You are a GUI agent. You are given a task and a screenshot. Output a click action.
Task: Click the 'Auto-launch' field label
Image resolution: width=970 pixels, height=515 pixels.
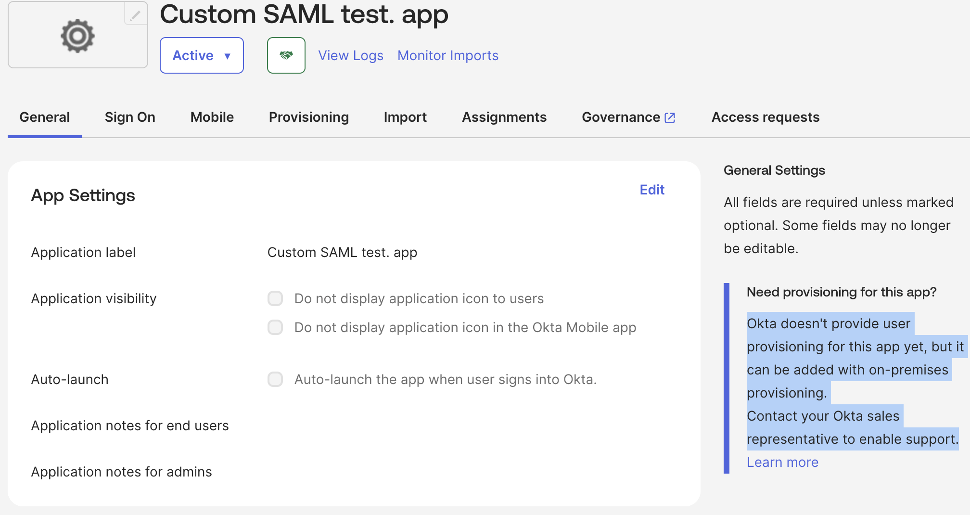coord(70,379)
